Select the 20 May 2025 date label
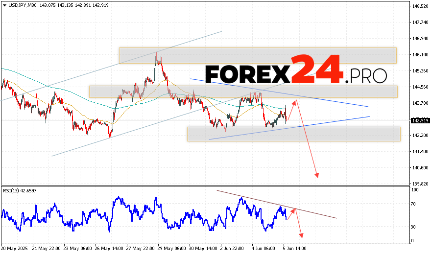Image resolution: width=432 pixels, height=254 pixels. point(14,248)
